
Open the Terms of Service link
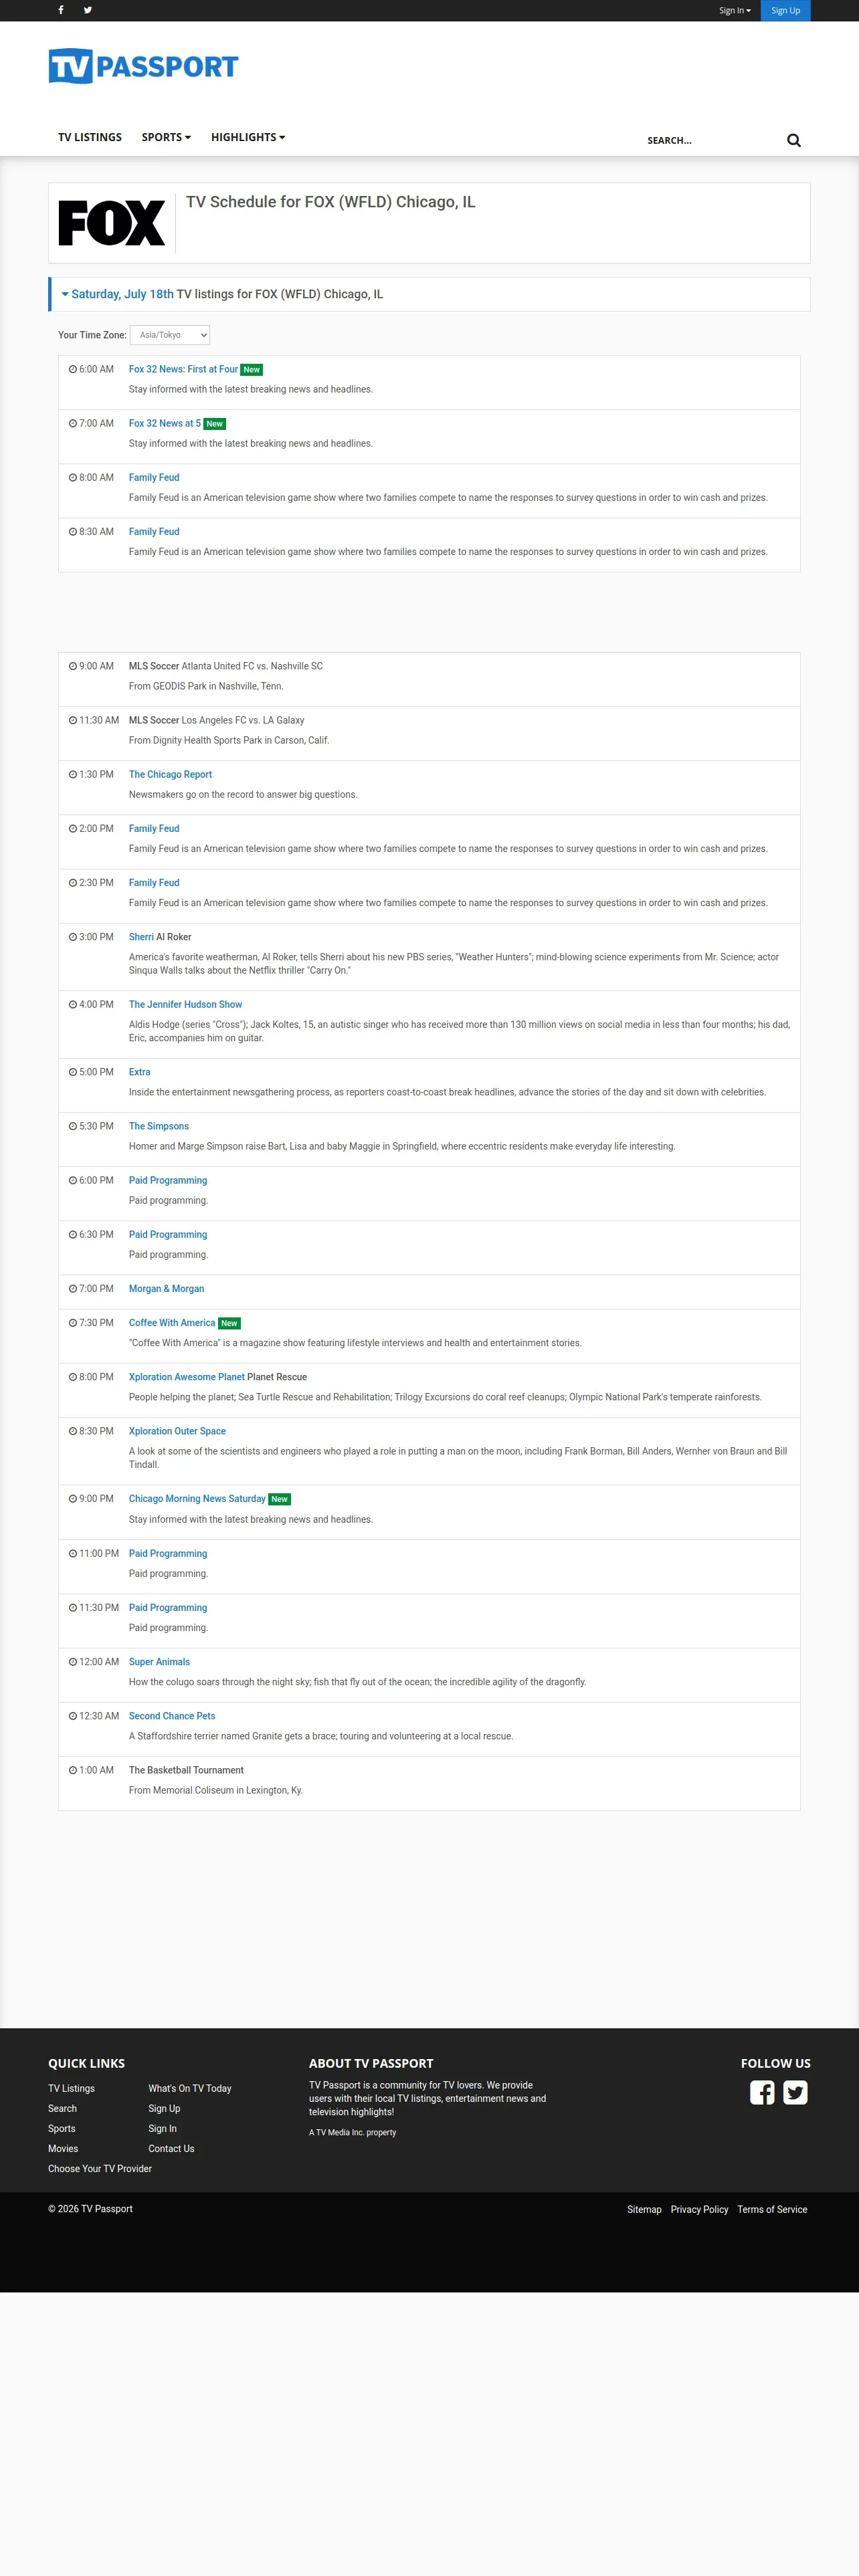(772, 2209)
